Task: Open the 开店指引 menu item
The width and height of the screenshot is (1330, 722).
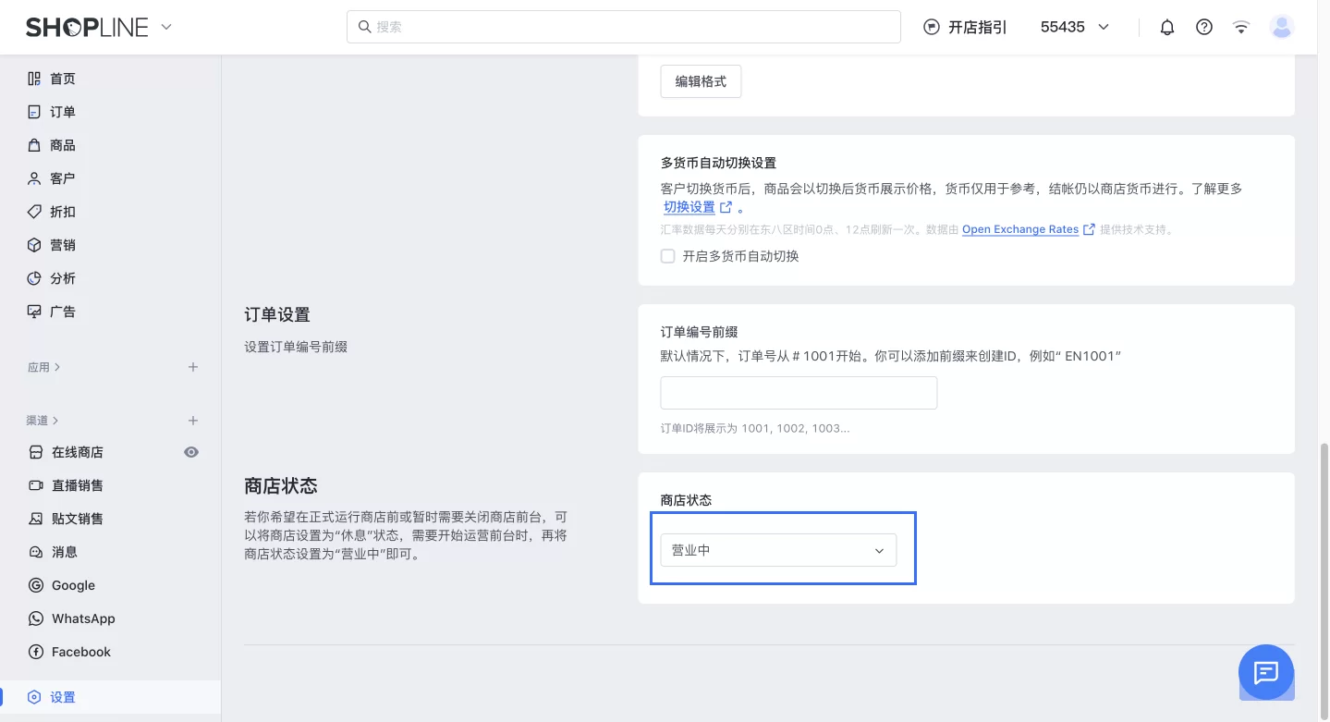Action: click(x=964, y=27)
